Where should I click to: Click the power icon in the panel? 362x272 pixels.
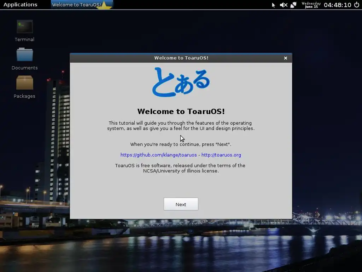357,5
